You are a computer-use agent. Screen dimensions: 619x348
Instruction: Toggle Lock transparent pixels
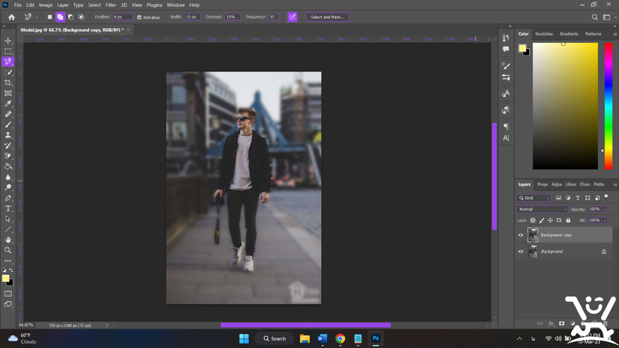pos(533,220)
